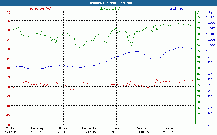Click the "Donnerstag" day label

90,129
